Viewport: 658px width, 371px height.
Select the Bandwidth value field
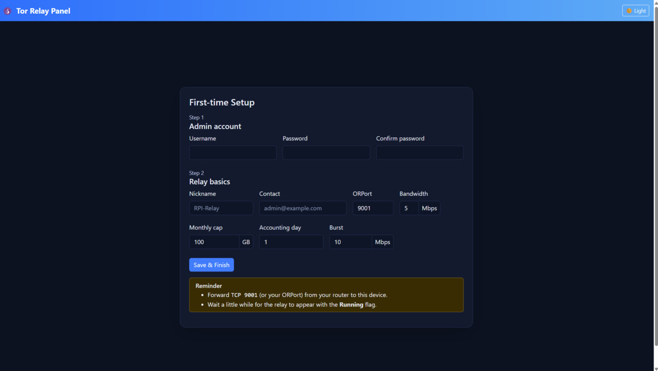(x=408, y=208)
